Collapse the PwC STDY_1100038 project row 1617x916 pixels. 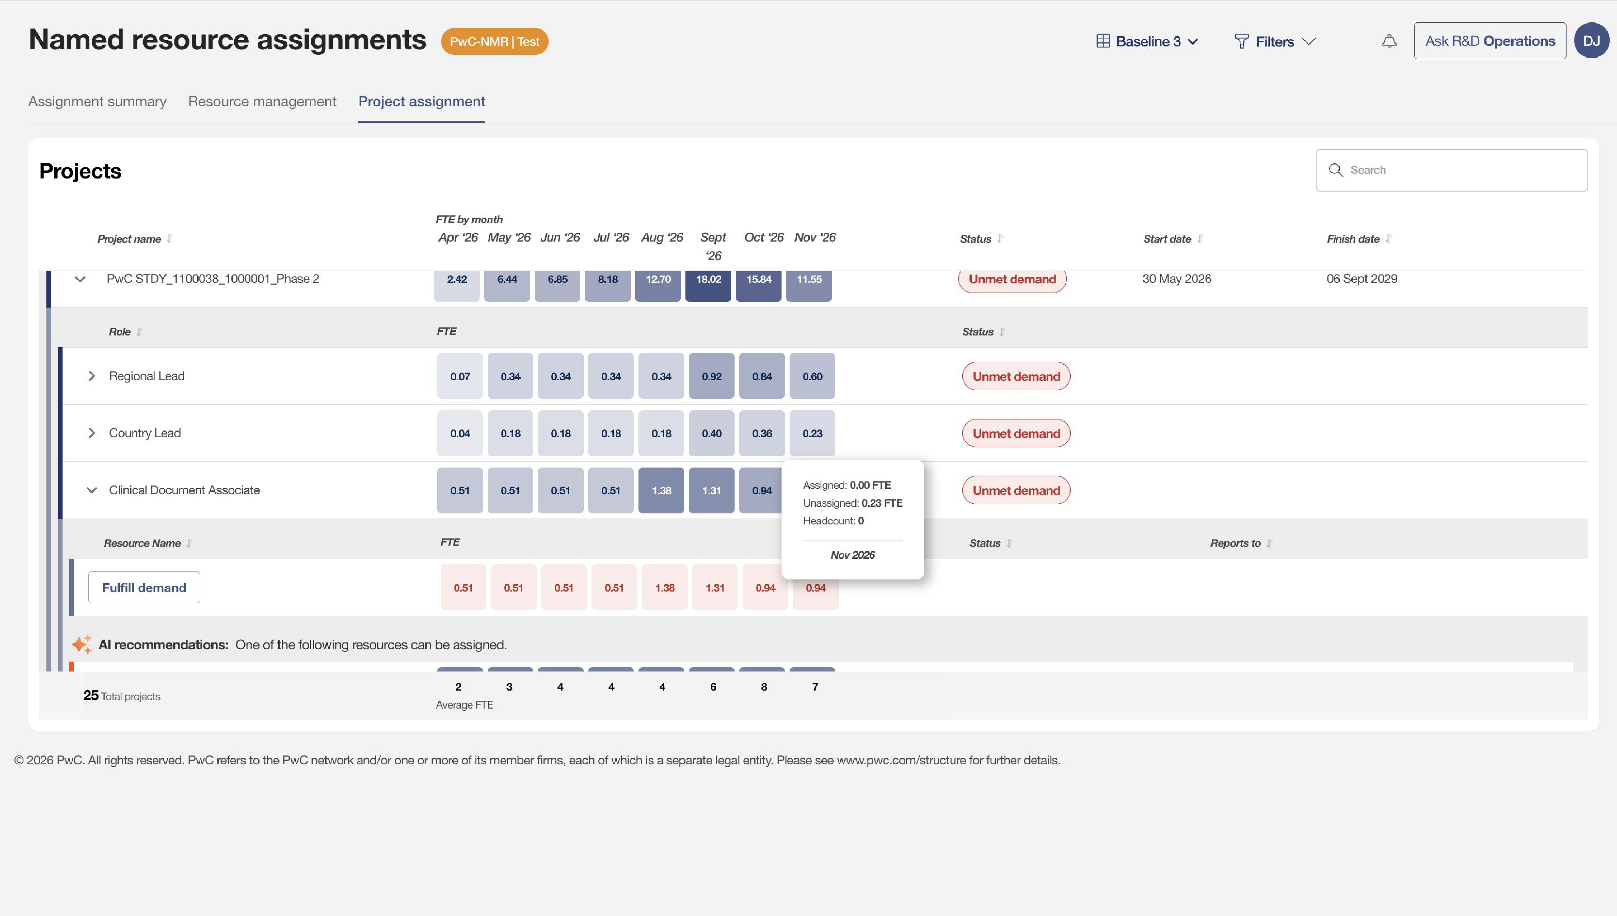80,279
